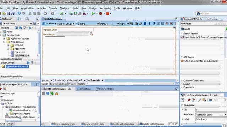Switch to the Preview editor tab

[x=72, y=84]
